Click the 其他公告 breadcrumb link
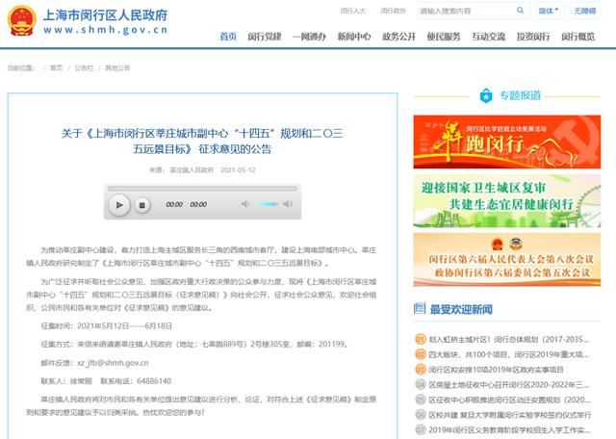616x439 pixels. click(117, 68)
